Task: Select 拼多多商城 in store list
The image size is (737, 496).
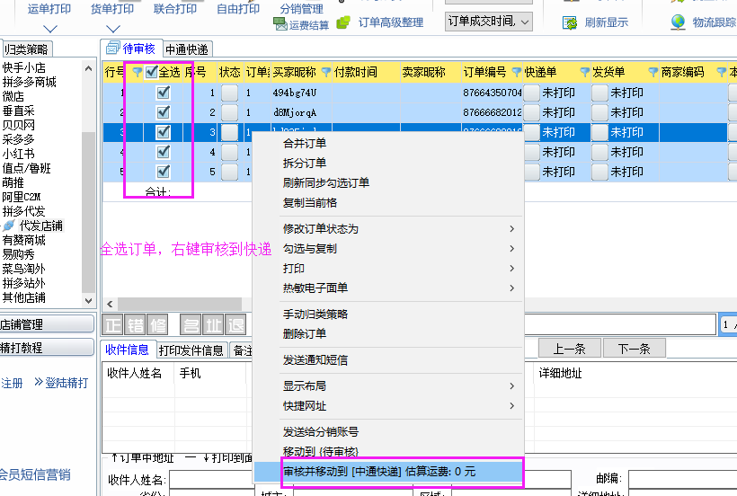Action: 29,82
